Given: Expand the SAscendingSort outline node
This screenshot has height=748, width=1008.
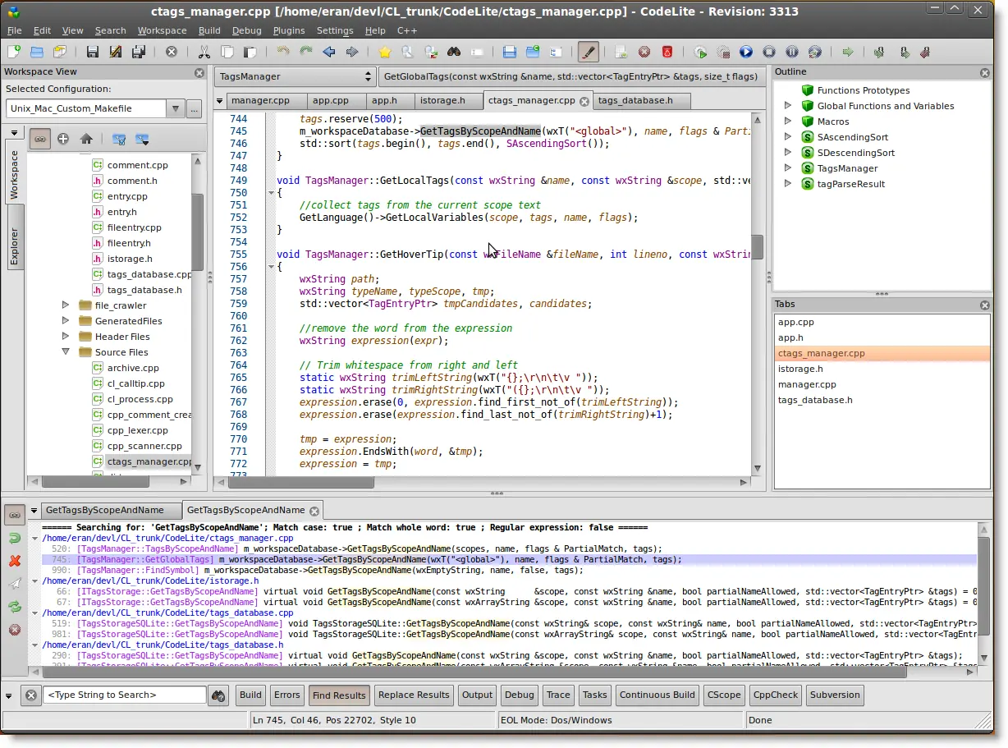Looking at the screenshot, I should pyautogui.click(x=788, y=137).
